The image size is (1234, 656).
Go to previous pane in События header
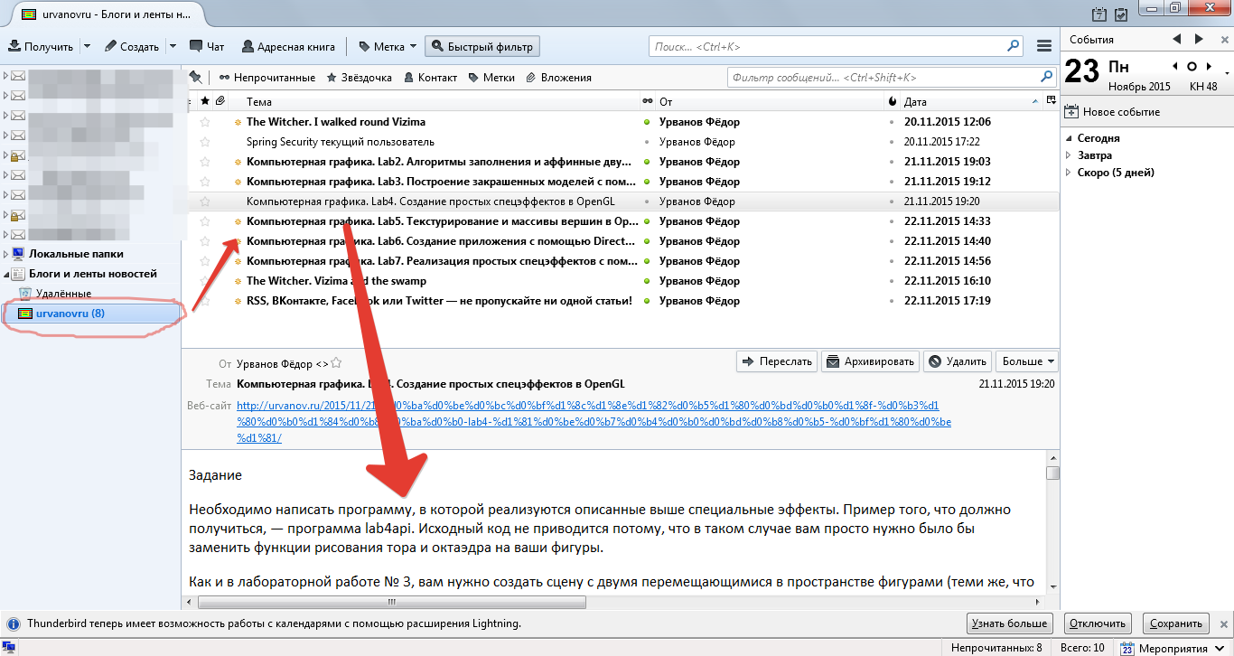click(x=1176, y=39)
